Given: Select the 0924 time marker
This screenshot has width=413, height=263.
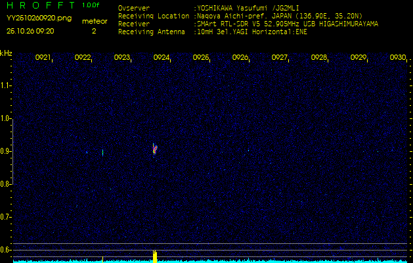Looking at the screenshot, I should pos(162,58).
